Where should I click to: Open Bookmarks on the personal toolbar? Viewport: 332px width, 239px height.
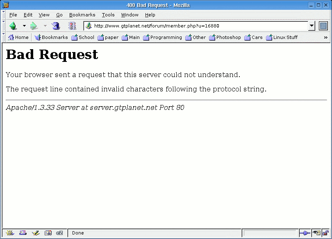pos(51,37)
